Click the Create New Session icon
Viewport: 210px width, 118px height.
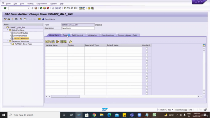click(x=80, y=8)
